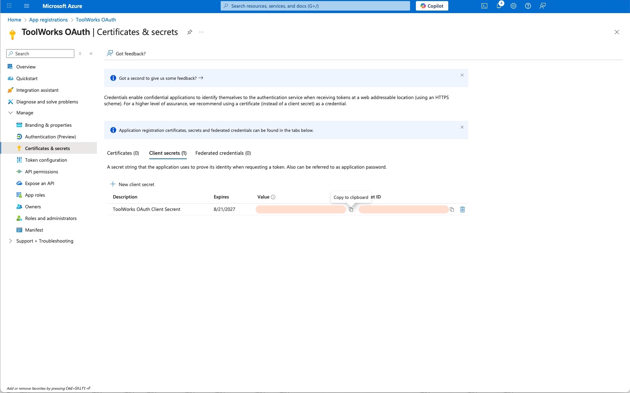Screen dimensions: 630x393
Task: Open API permissions settings
Action: [x=42, y=172]
